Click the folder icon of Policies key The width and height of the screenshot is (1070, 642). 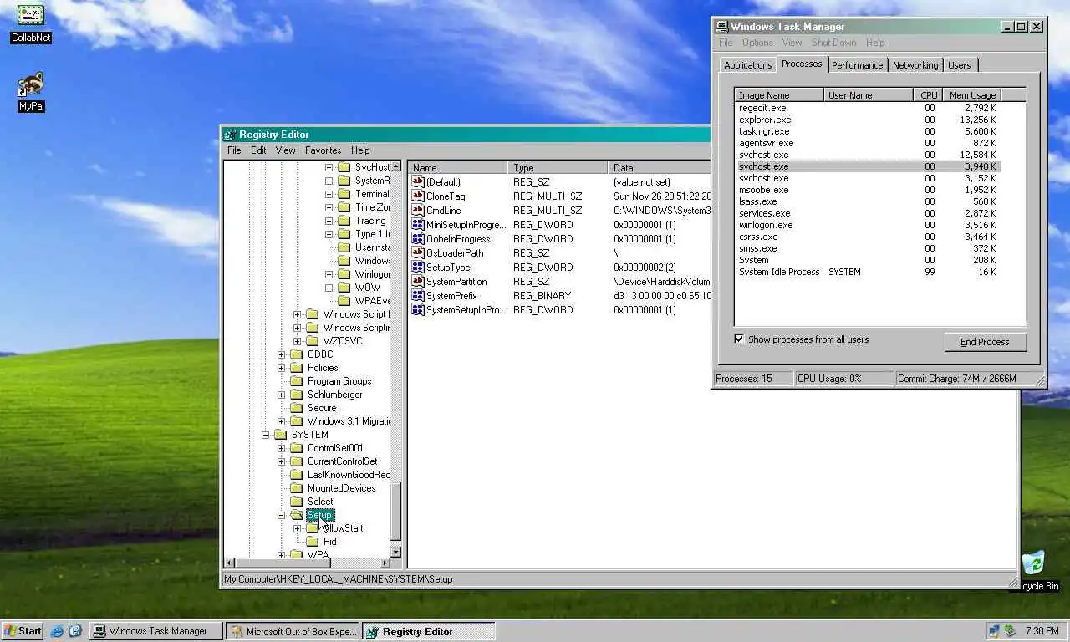(x=296, y=368)
